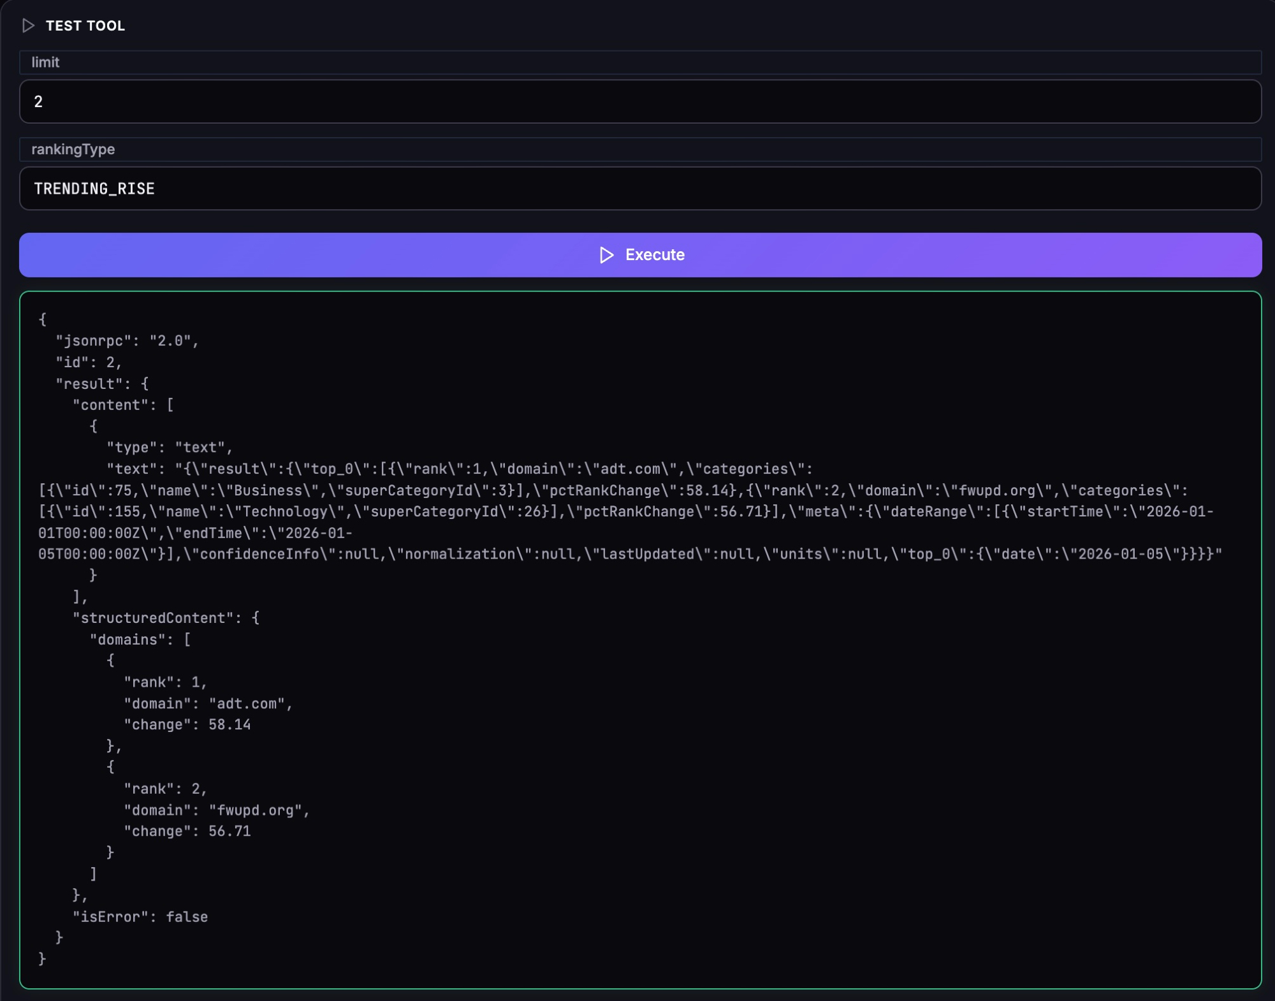Click the "id": 2 line in output
This screenshot has height=1001, width=1275.
click(x=89, y=362)
